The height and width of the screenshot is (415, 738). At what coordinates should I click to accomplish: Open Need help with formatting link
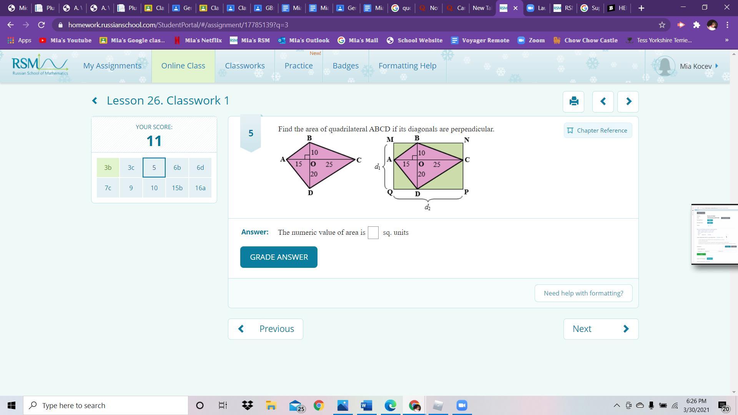pos(583,293)
